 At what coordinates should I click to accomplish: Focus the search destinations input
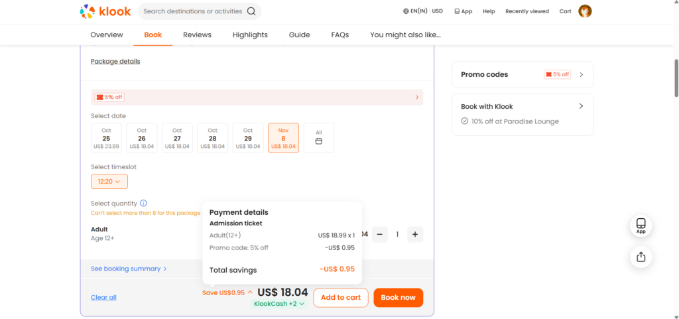[193, 11]
